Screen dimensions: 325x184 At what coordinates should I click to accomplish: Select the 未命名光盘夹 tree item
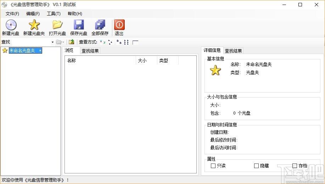pos(25,51)
